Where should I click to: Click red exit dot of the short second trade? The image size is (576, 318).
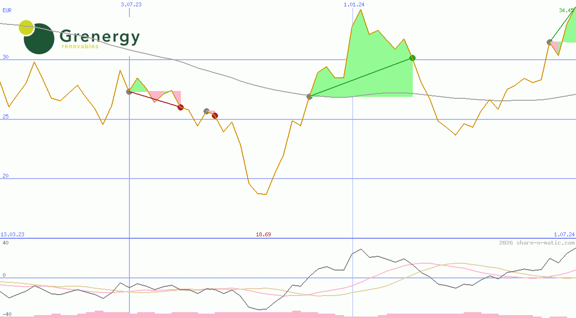215,116
